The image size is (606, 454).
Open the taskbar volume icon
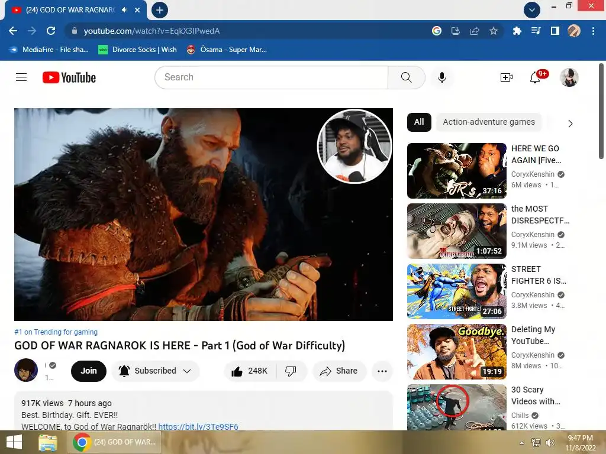pos(550,443)
